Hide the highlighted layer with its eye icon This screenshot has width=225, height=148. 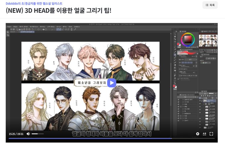pos(200,101)
